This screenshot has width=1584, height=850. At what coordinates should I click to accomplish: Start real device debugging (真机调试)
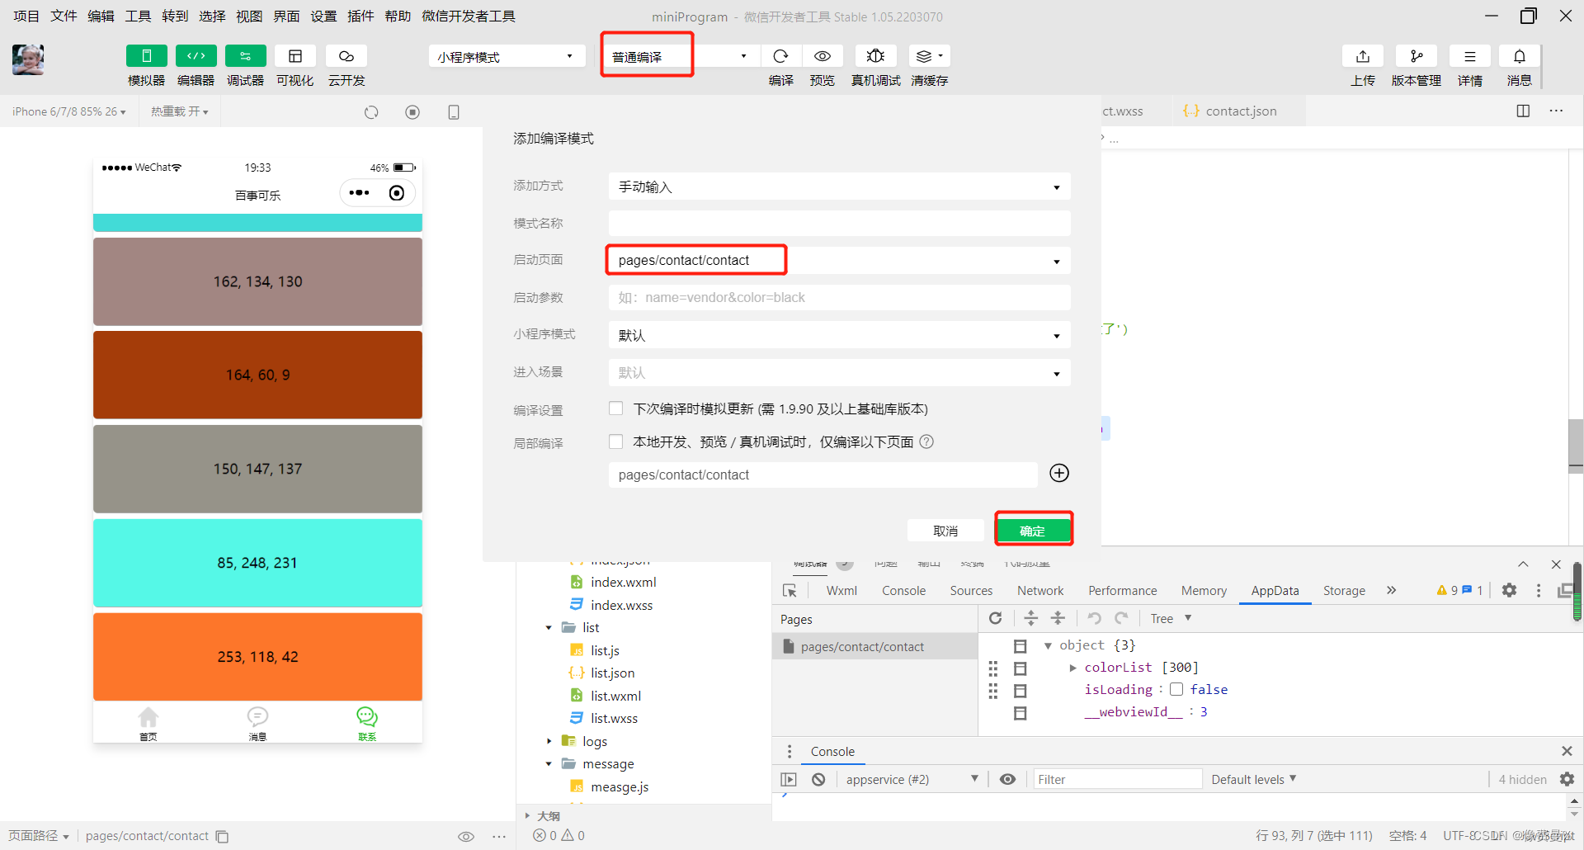[875, 56]
